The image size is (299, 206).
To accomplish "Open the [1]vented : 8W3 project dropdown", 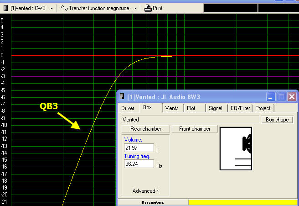I will point(52,8).
